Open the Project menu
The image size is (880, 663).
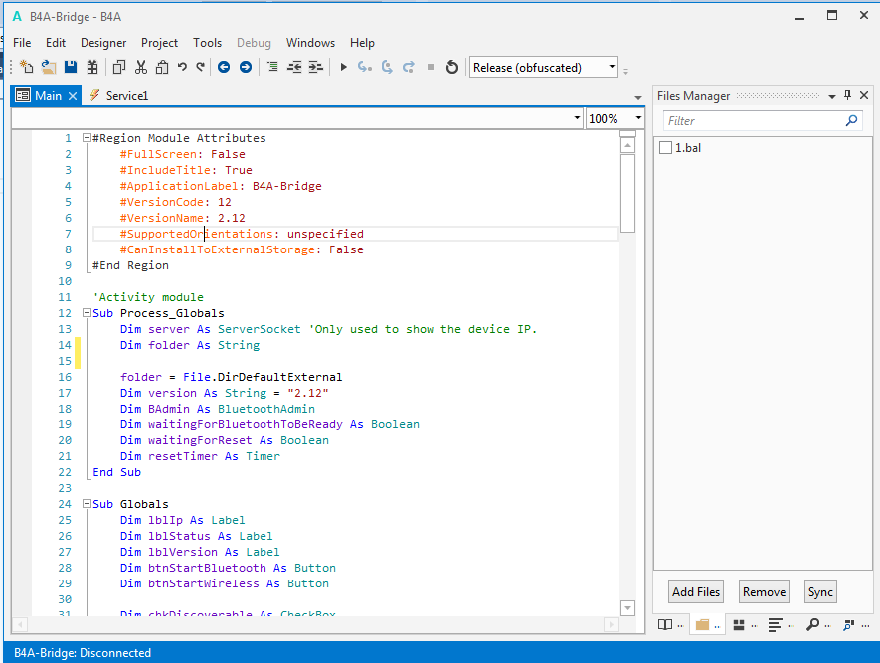pyautogui.click(x=159, y=43)
